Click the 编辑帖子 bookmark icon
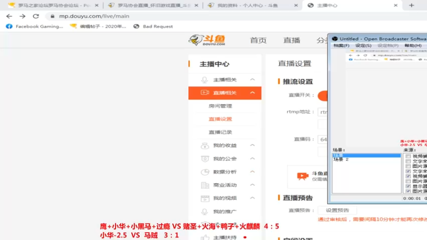 [73, 26]
